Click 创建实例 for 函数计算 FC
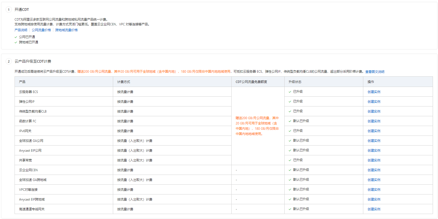This screenshot has height=219, width=438. click(x=374, y=121)
